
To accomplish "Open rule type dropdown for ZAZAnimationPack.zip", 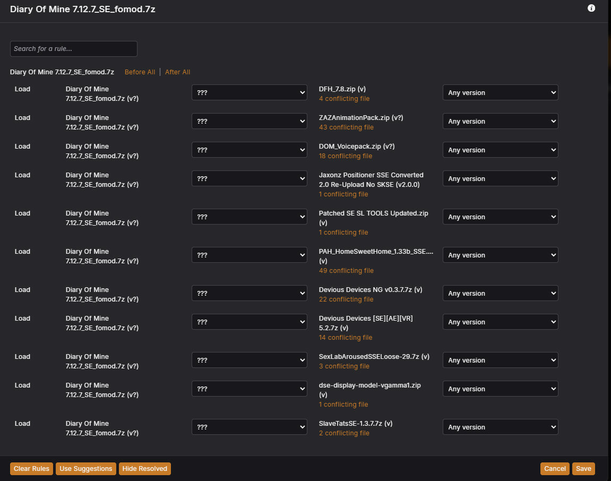I will (249, 121).
